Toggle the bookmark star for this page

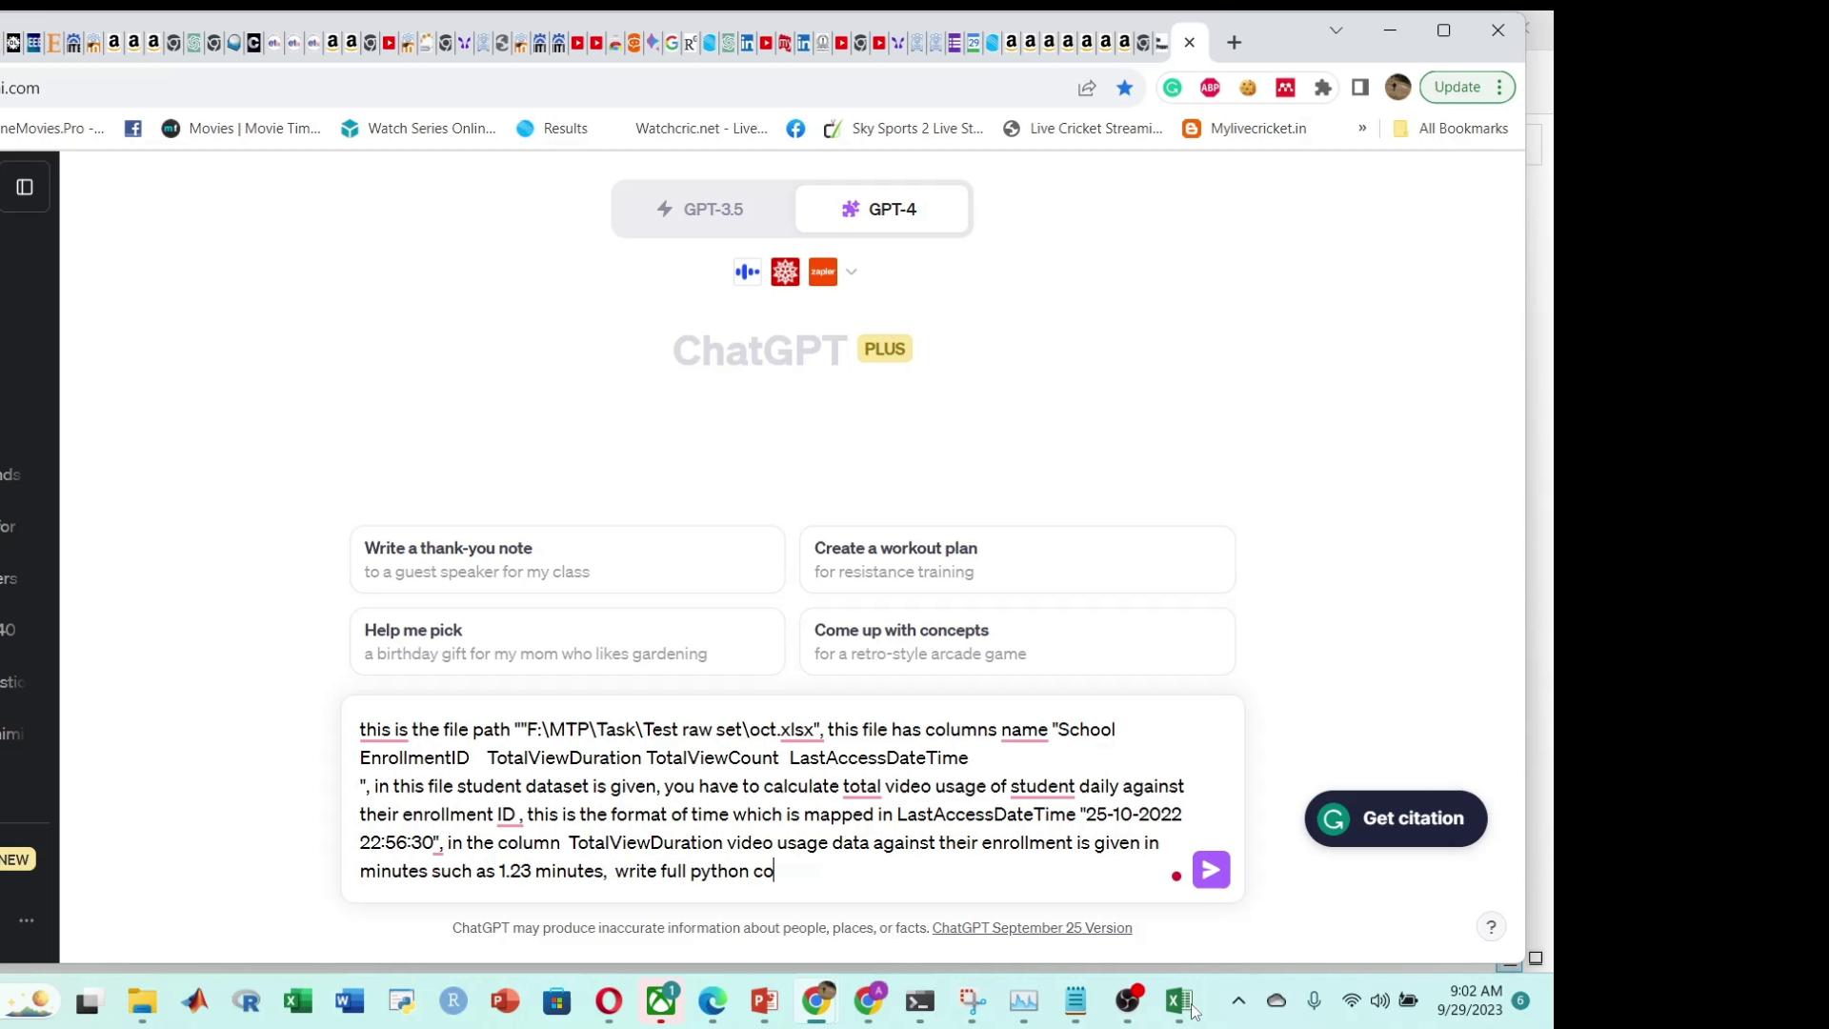(1125, 88)
